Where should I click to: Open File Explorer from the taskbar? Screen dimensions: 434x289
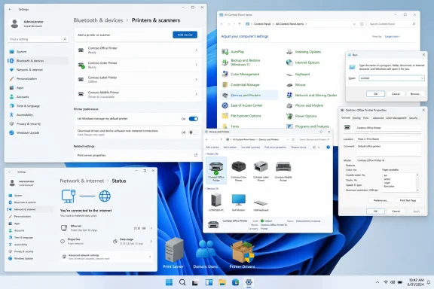222,282
